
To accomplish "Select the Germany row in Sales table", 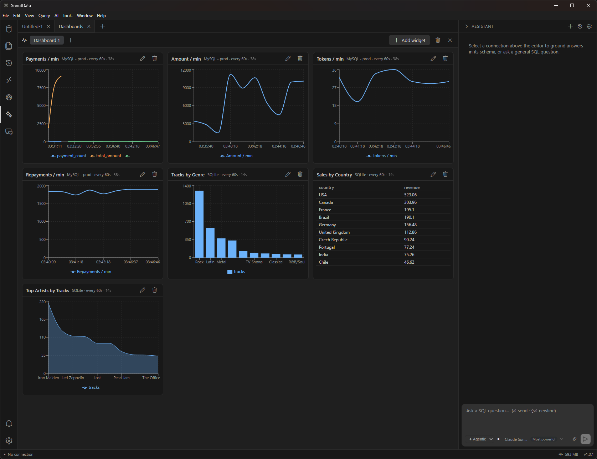I will tap(383, 225).
